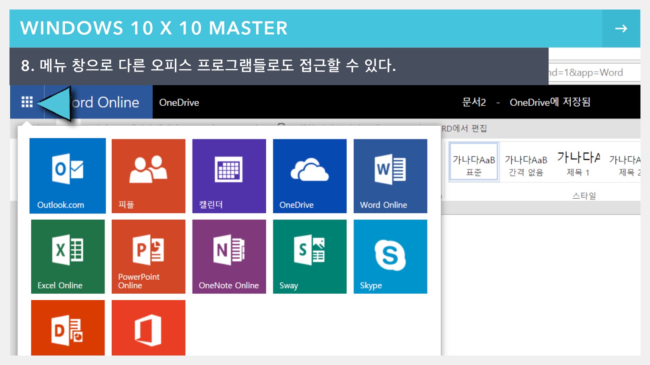
Task: Open the Office tile with Office logo
Action: pos(148,328)
